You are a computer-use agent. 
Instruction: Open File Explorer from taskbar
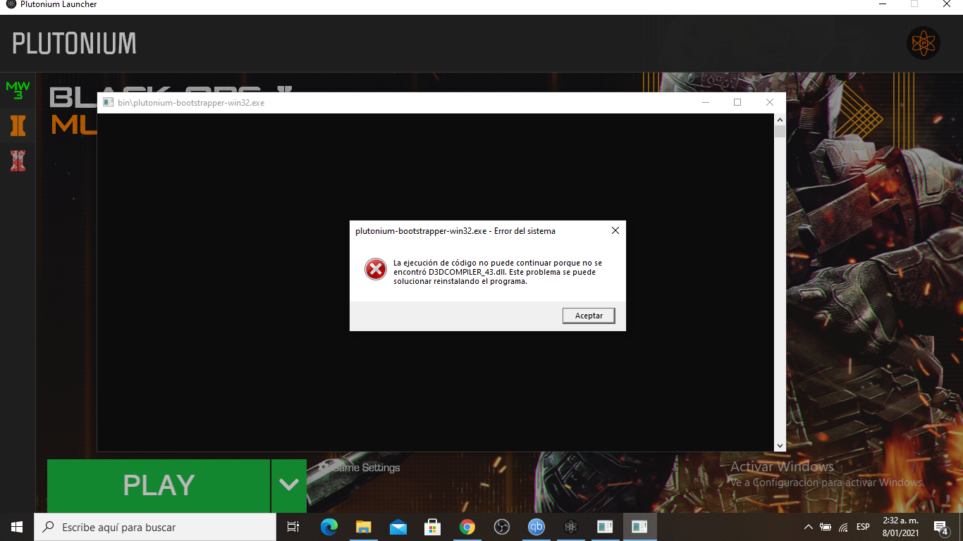363,527
